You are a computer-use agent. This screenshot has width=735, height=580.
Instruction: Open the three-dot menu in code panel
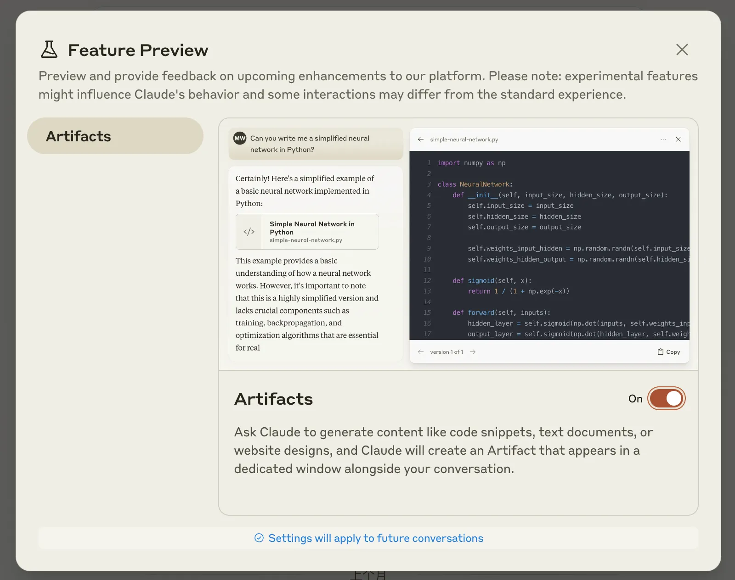point(663,139)
